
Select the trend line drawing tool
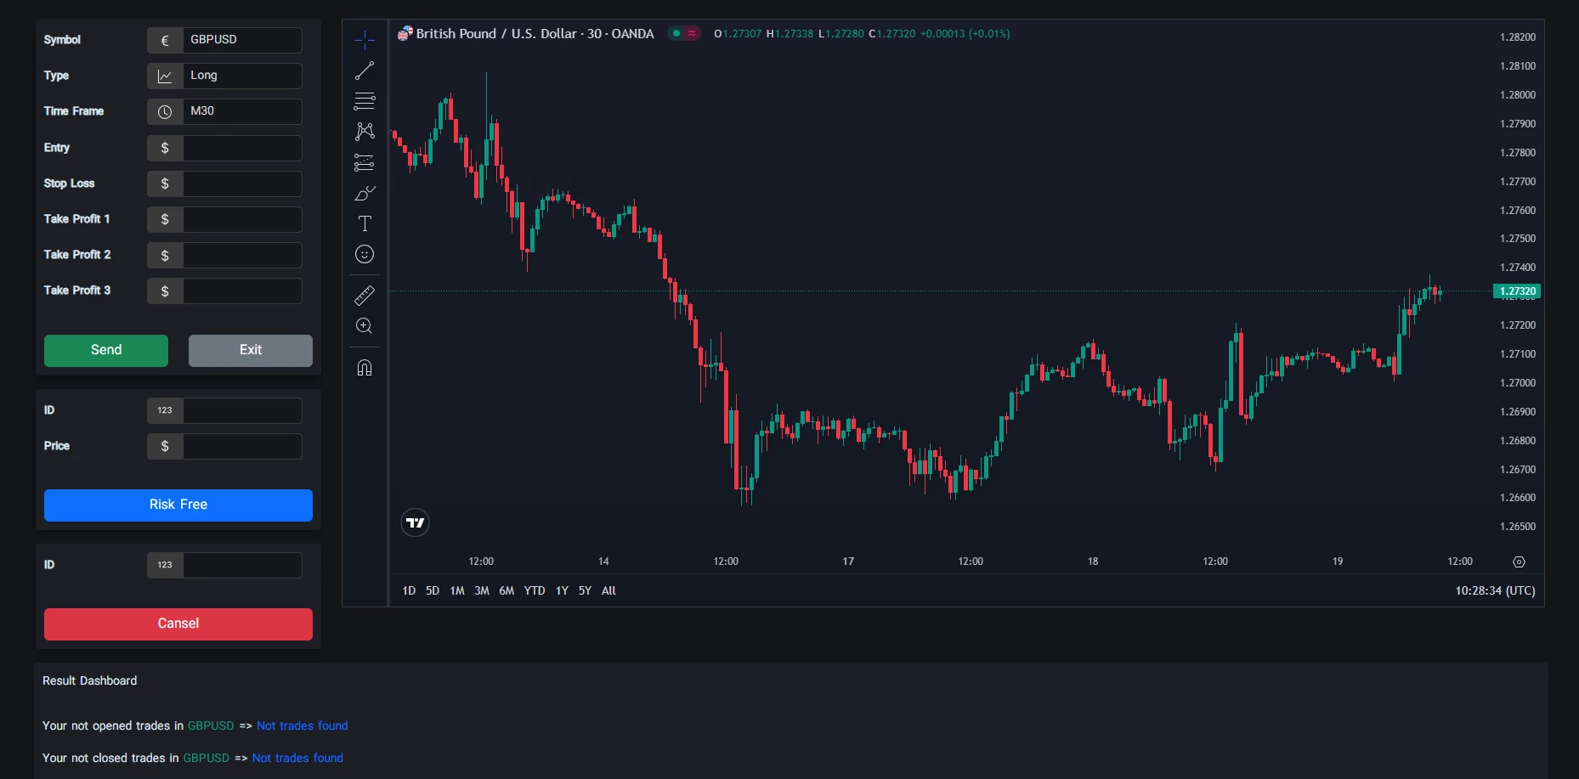365,71
